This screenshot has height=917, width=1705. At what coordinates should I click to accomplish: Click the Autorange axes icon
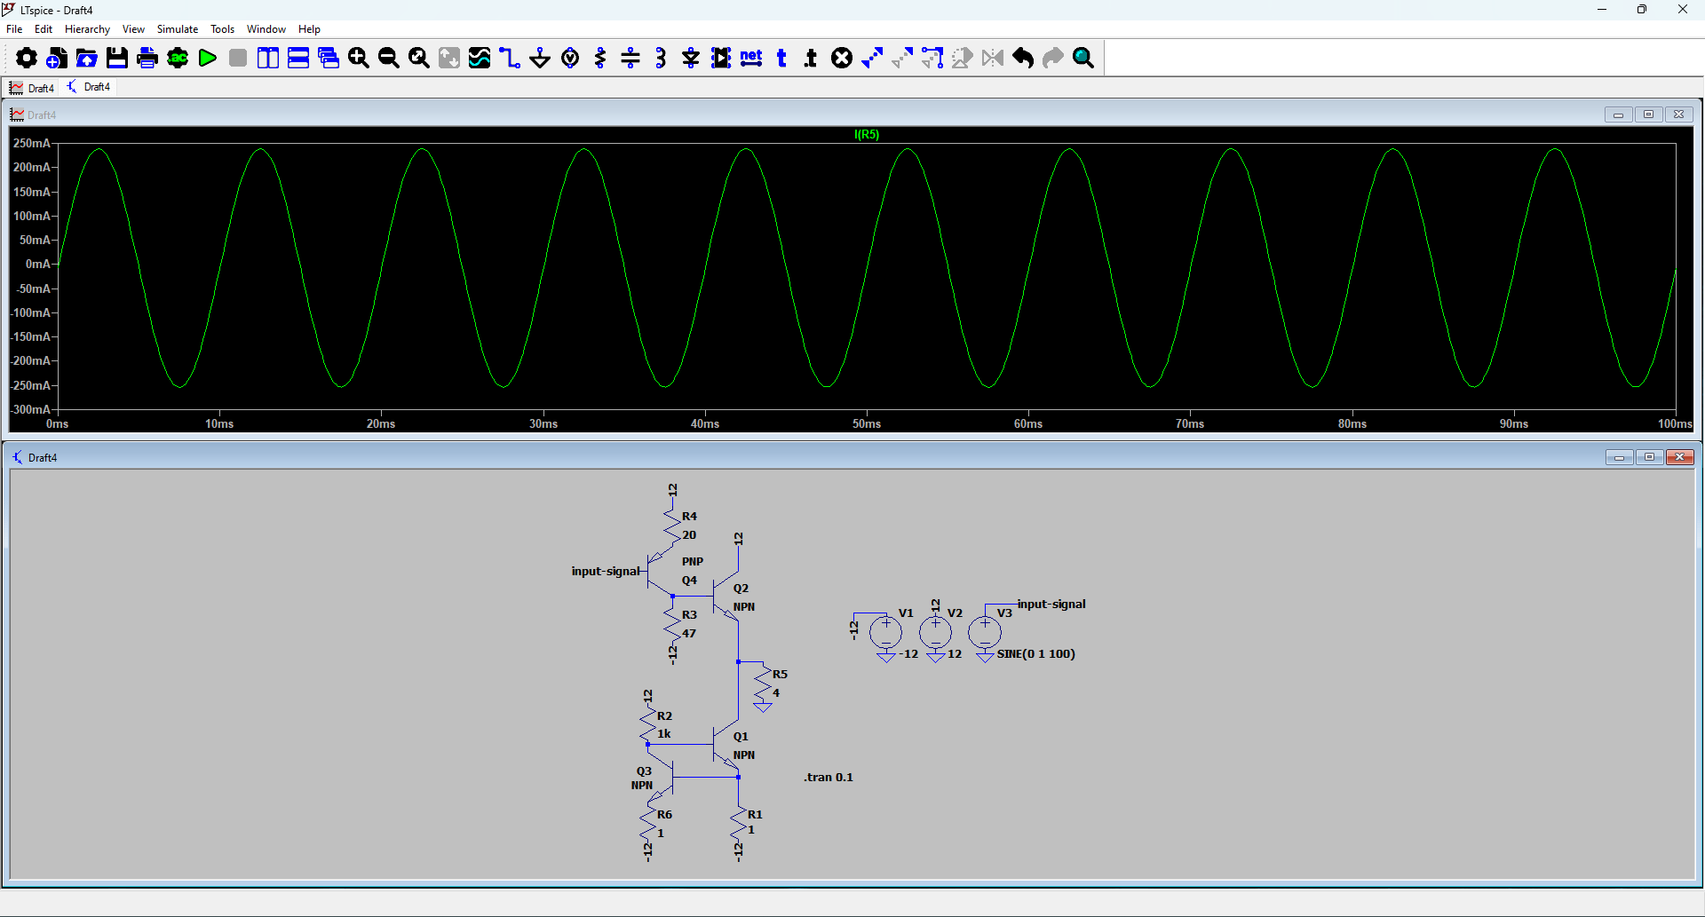click(x=449, y=59)
